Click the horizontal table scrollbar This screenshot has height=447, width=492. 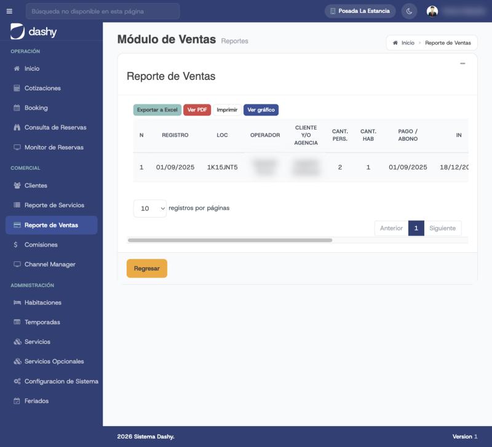[230, 240]
